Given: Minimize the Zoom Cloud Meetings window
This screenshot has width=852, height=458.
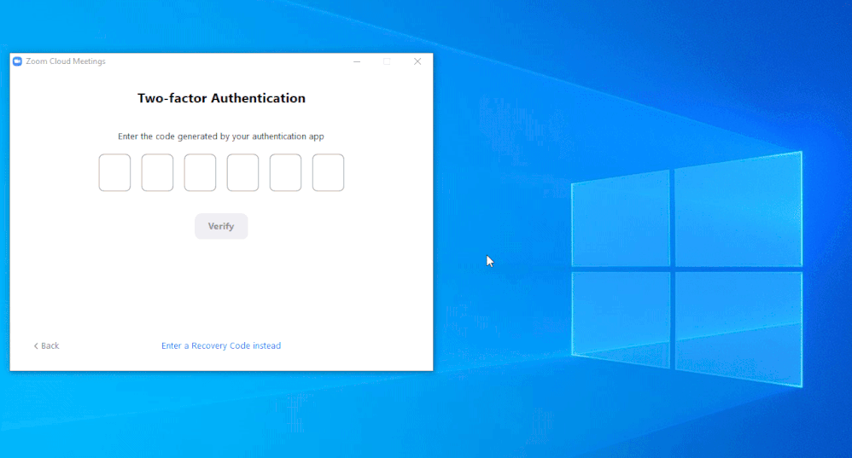Looking at the screenshot, I should (x=357, y=61).
